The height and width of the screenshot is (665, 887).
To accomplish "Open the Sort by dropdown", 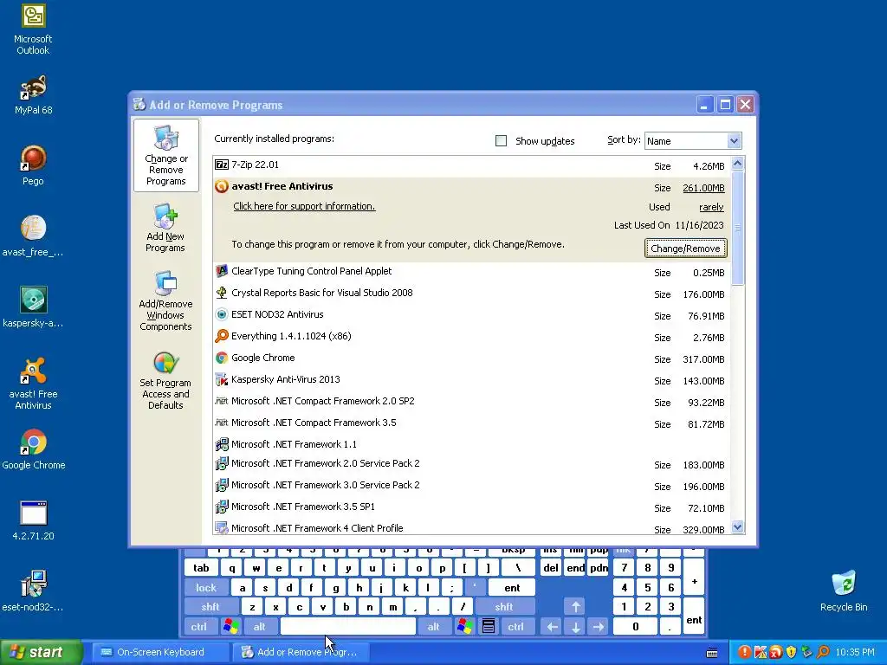I will [x=734, y=141].
